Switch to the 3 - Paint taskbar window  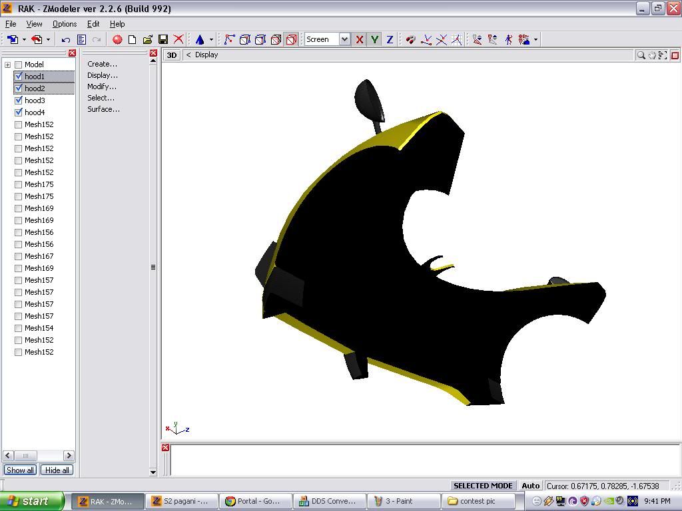point(403,501)
